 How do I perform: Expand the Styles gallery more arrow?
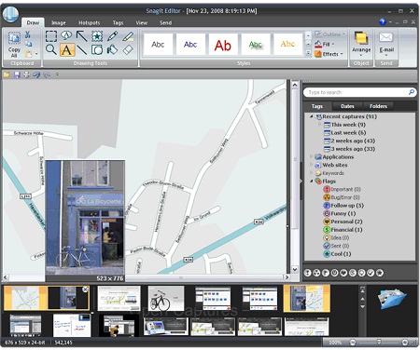pos(308,53)
